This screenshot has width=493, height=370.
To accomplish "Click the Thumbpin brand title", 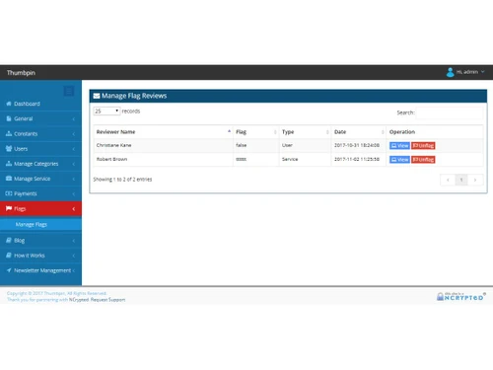I will pos(21,73).
